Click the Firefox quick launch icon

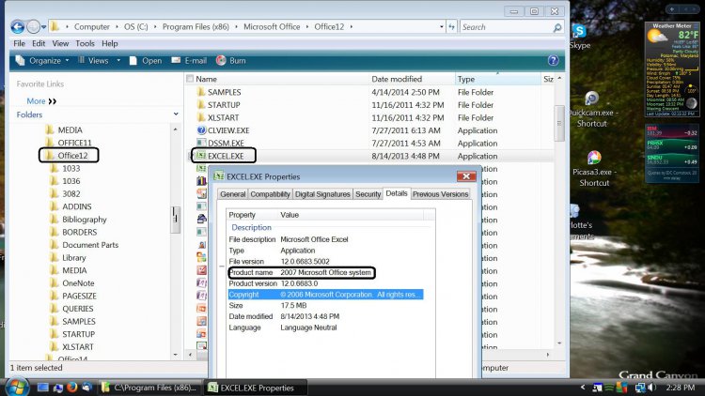(72, 387)
